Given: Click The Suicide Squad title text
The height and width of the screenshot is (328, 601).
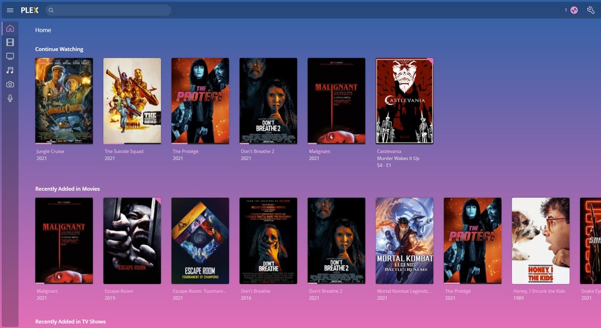Looking at the screenshot, I should coord(124,151).
